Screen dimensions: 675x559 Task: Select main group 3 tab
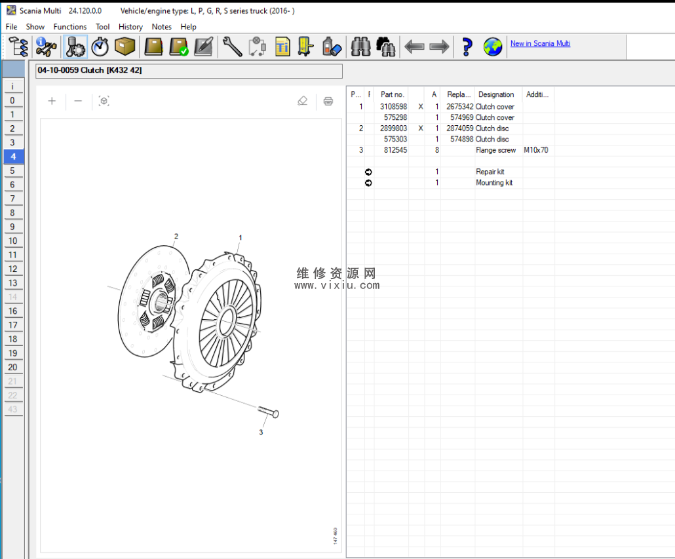(13, 142)
